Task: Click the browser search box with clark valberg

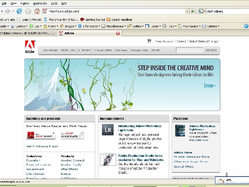Action: [x=228, y=11]
